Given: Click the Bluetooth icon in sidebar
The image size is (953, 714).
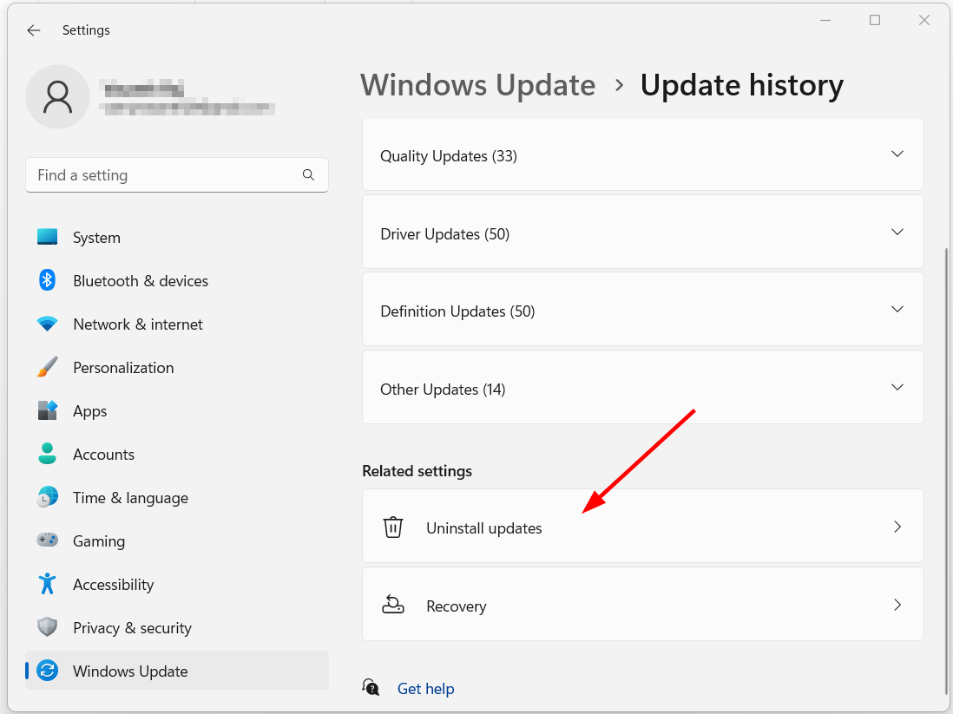Looking at the screenshot, I should coord(48,280).
